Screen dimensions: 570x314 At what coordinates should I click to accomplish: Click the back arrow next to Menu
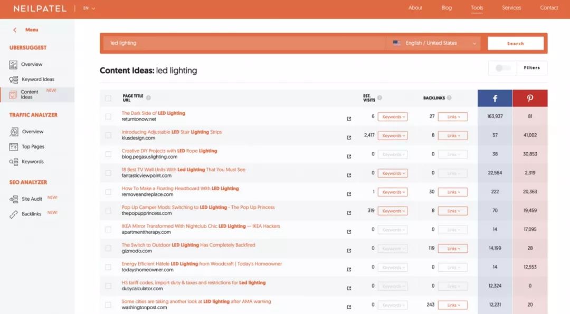(x=15, y=30)
